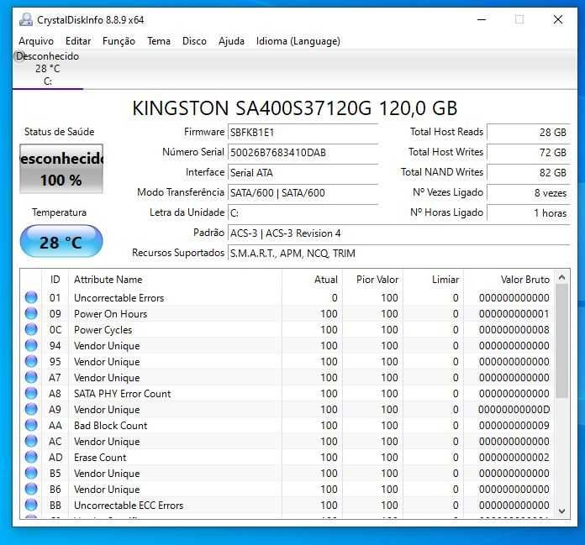585x545 pixels.
Task: Click raw value 000000000009 of Bad Block Count
Action: tap(514, 426)
